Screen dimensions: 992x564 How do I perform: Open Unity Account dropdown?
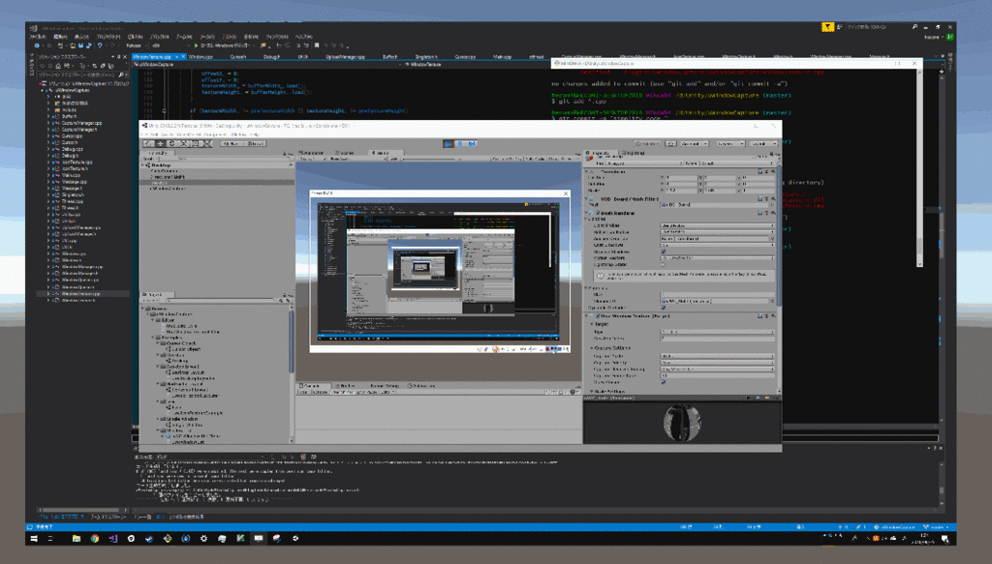[694, 144]
